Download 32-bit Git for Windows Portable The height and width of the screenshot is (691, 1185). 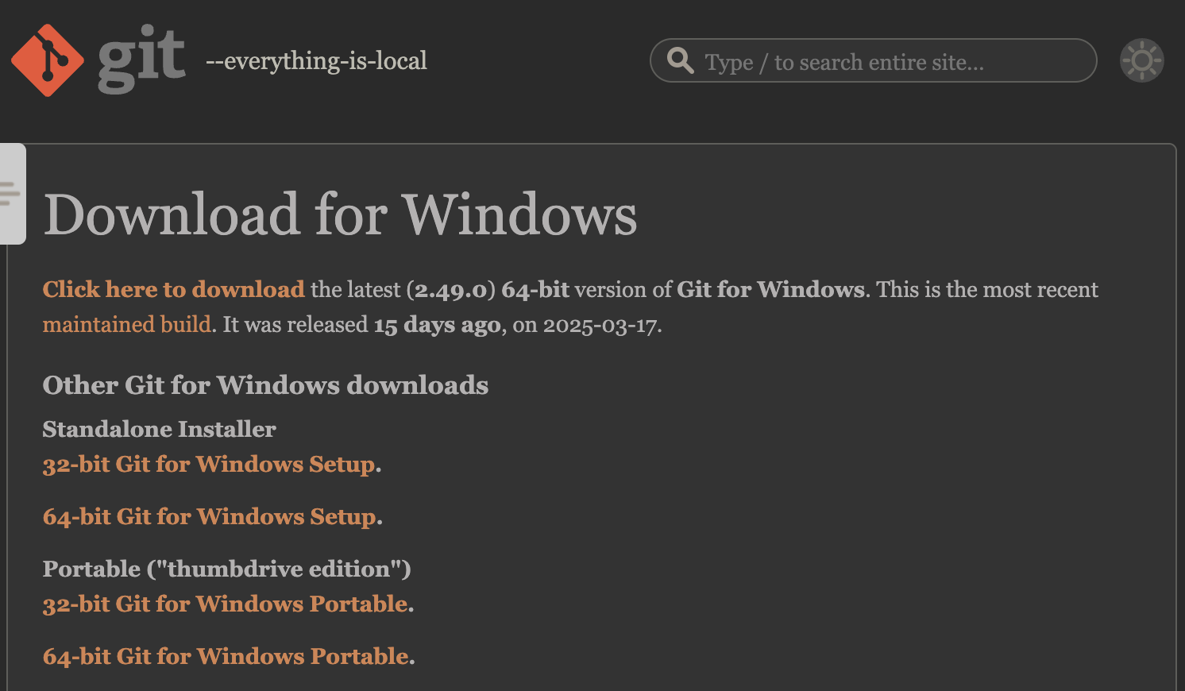click(226, 604)
